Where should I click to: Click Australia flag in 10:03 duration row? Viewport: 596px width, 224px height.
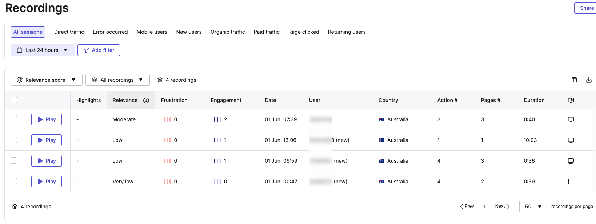click(381, 140)
